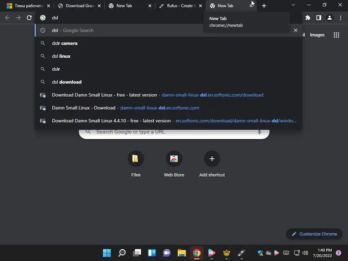Close the 'Download Grass' tab

(x=99, y=6)
